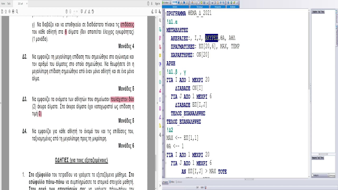Click the first icon in the Επεξεργασία toolbar
This screenshot has width=338, height=190.
coord(212,3)
